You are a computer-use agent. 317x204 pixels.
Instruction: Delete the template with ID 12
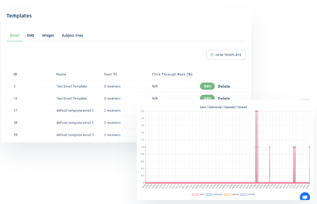tap(224, 98)
